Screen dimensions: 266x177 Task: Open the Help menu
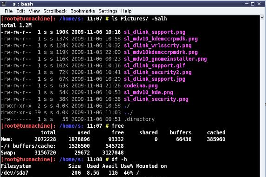pyautogui.click(x=126, y=11)
